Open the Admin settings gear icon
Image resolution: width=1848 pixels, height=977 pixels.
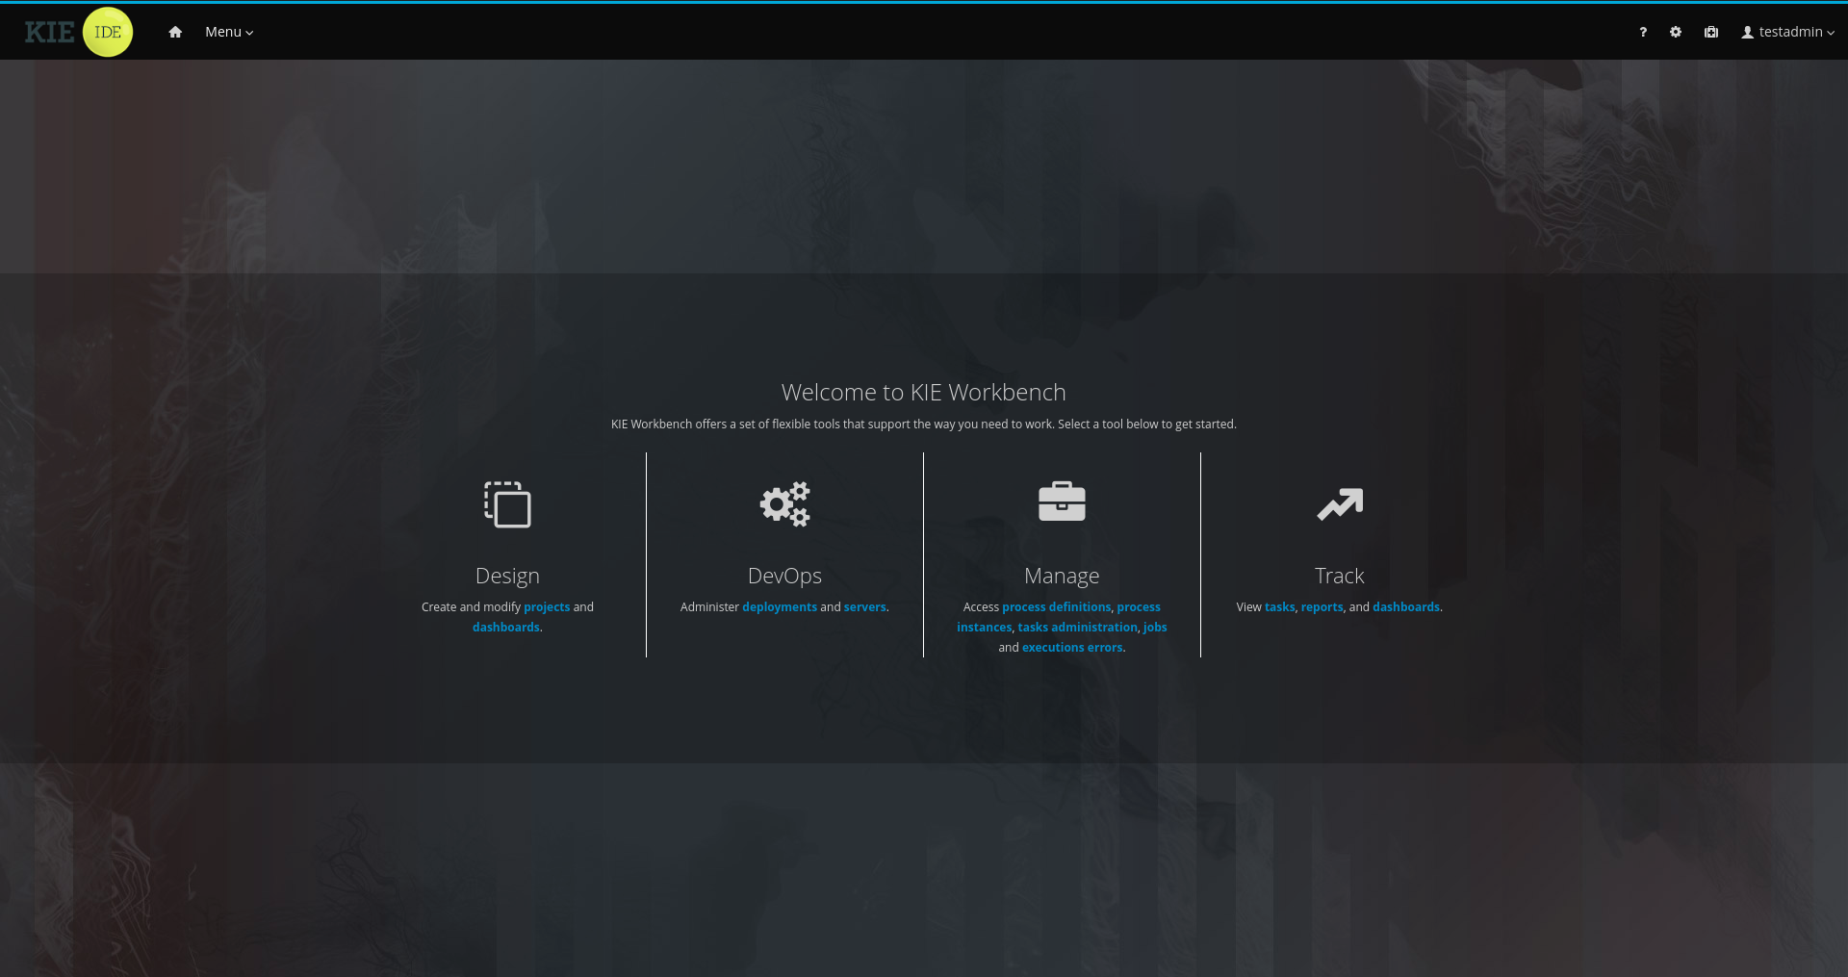[x=1676, y=32]
